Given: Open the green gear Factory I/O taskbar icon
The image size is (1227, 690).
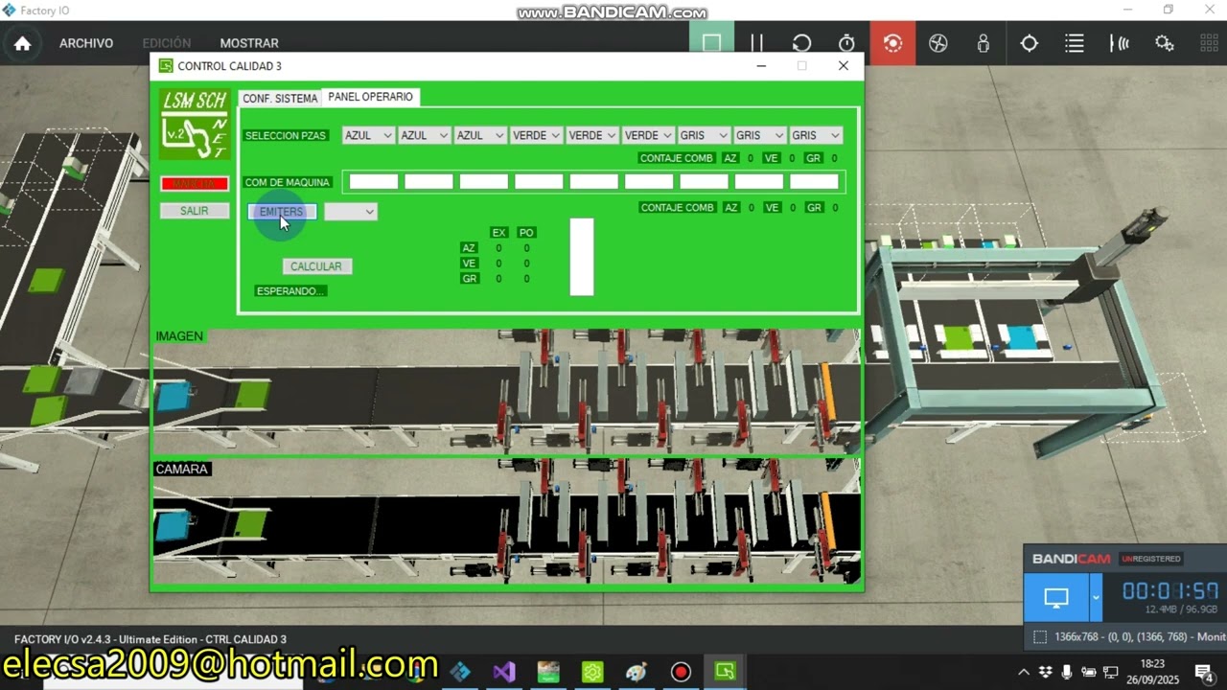Looking at the screenshot, I should [x=592, y=672].
